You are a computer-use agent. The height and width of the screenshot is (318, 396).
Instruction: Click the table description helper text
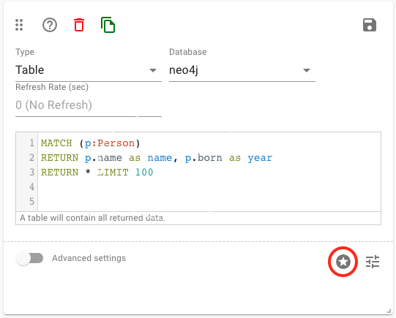[x=92, y=218]
